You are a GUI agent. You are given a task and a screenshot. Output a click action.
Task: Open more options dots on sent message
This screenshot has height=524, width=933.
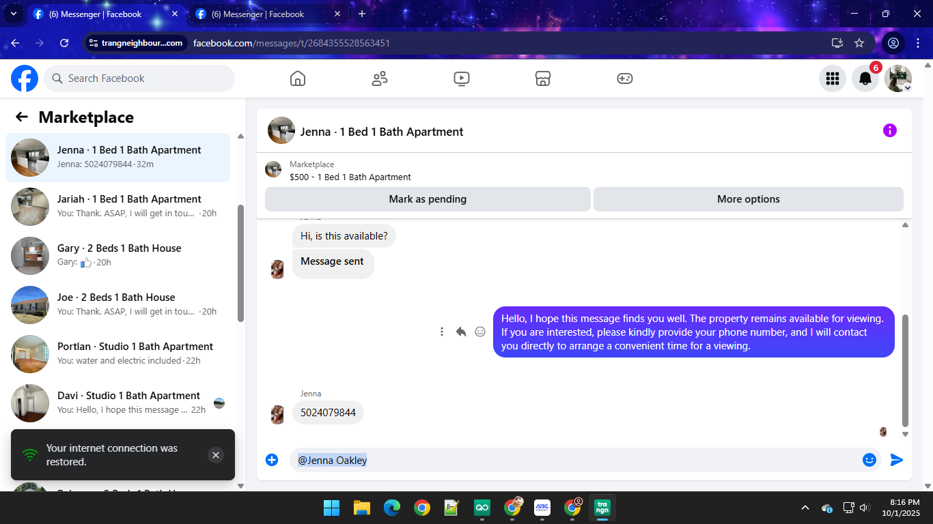point(442,332)
